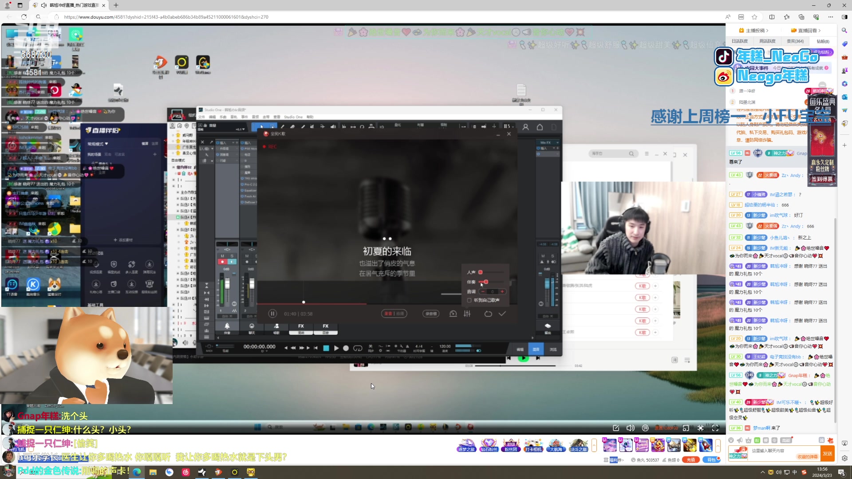Switch to the 日活跃度 tab
Screen dimensions: 852x479
pos(740,41)
